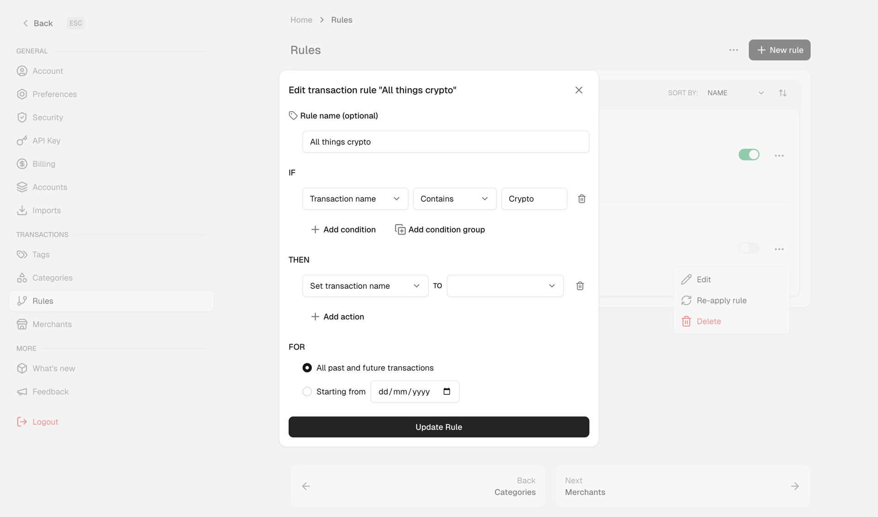Turn on the second rule's toggle
Image resolution: width=878 pixels, height=517 pixels.
(x=749, y=248)
